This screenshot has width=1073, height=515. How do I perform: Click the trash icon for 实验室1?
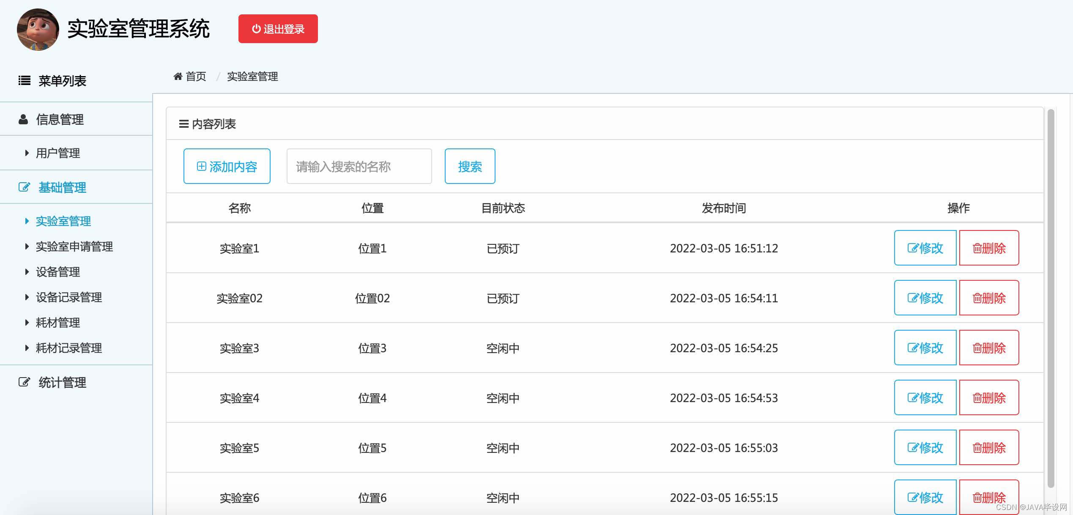[x=977, y=249]
